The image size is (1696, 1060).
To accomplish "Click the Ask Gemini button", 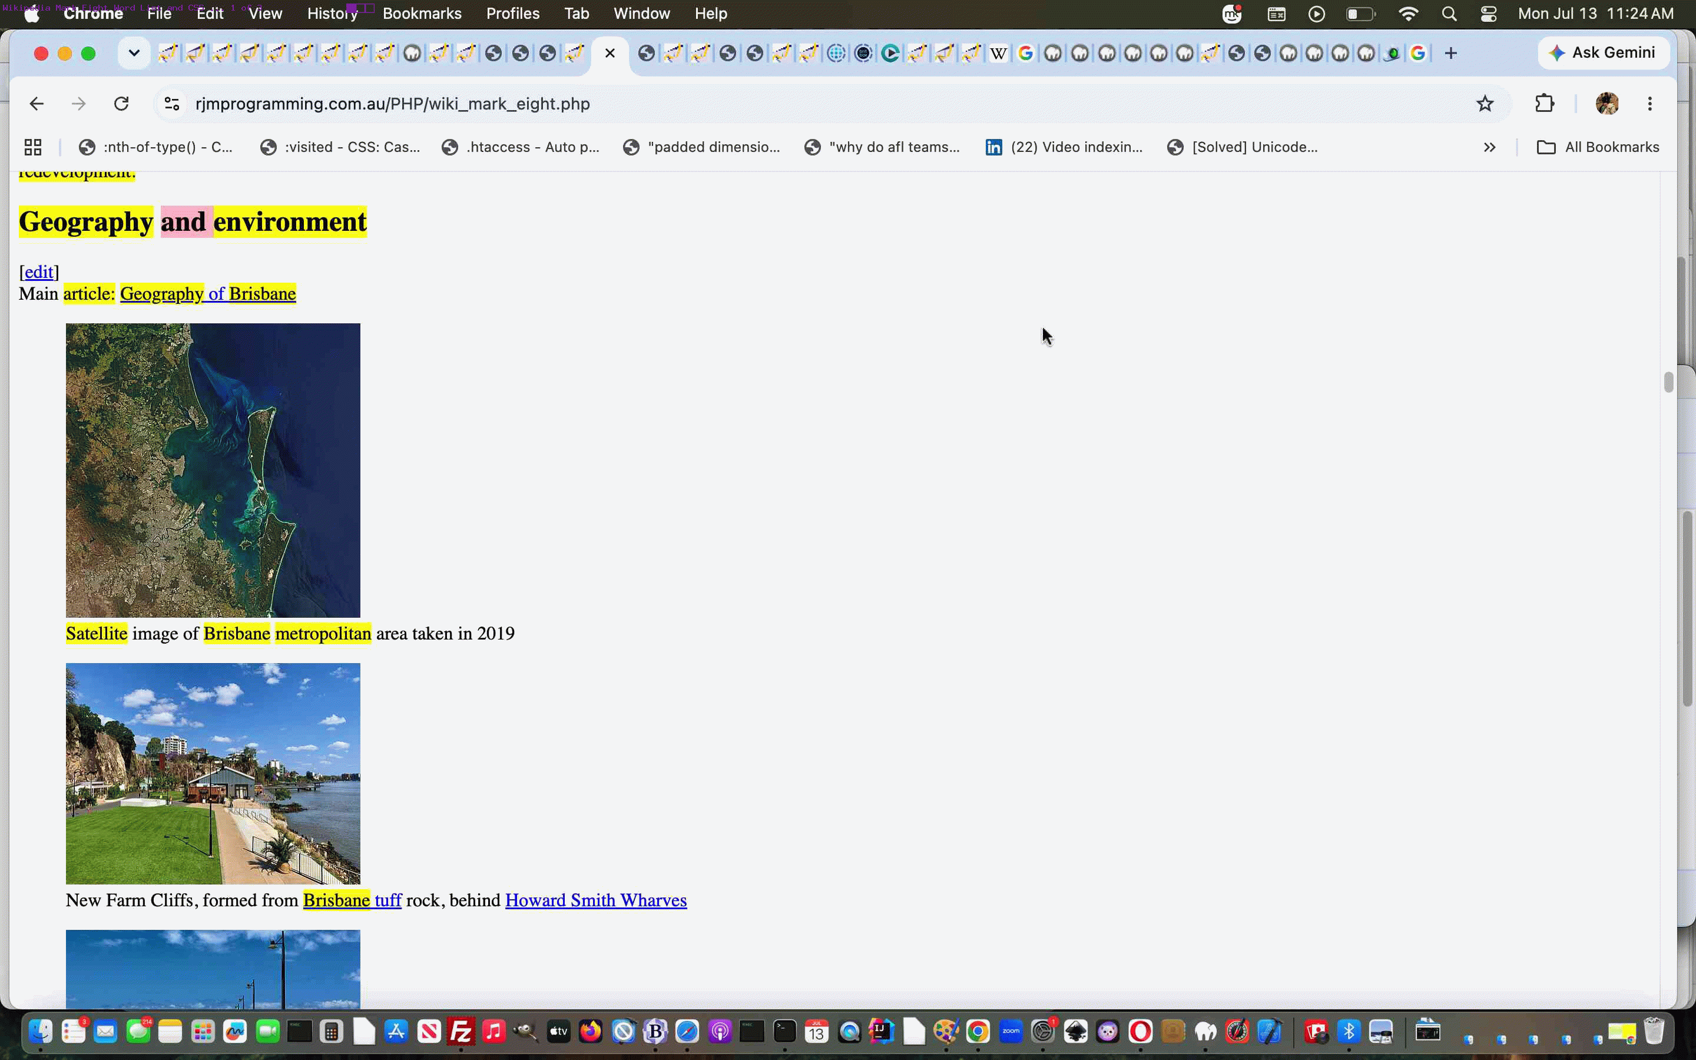I will point(1603,53).
